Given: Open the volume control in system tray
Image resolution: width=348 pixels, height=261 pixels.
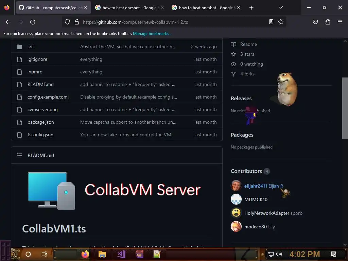Looking at the screenshot, I should point(279,254).
